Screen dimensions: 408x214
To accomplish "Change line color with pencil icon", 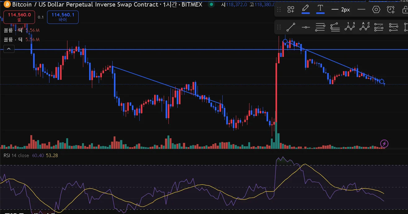I will [x=306, y=9].
